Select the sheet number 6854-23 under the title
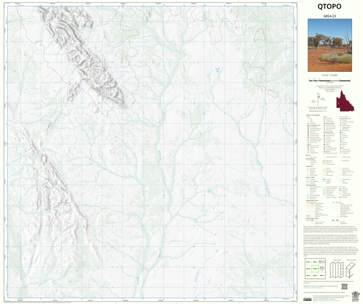Viewport: 363px width, 304px height. (x=329, y=16)
